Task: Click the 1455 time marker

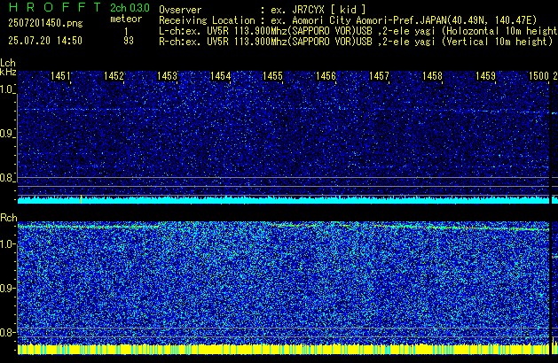Action: click(272, 76)
